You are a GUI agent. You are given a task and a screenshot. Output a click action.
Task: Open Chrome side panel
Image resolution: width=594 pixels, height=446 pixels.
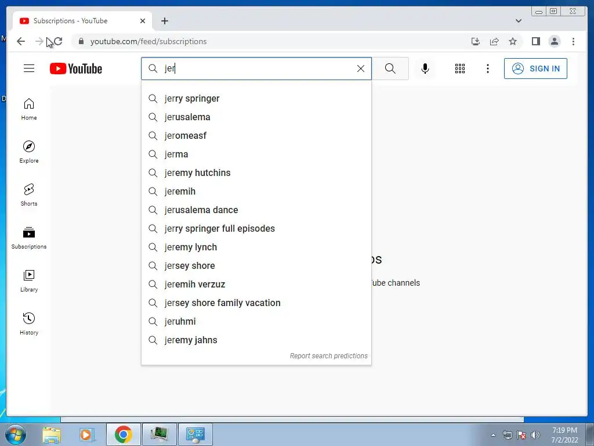pos(535,41)
